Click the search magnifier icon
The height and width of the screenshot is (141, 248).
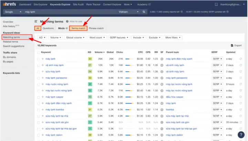144,12
